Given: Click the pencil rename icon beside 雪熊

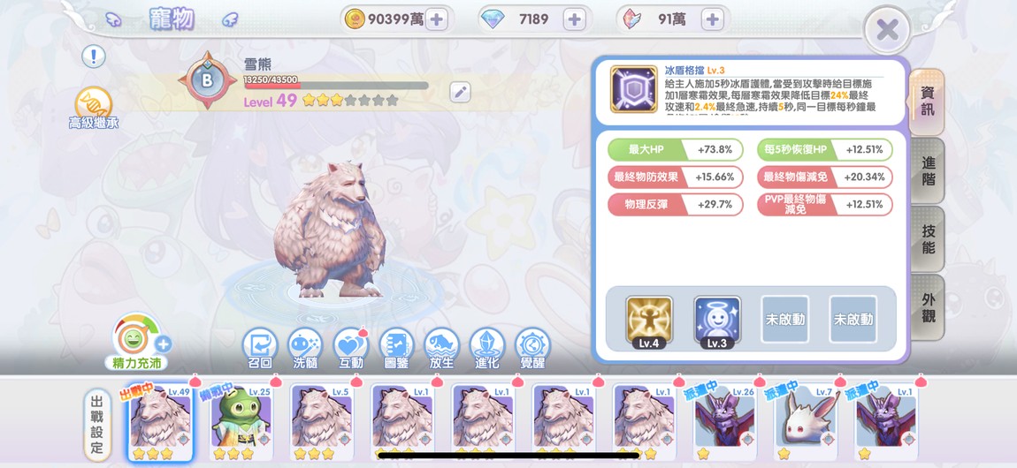Looking at the screenshot, I should click(461, 93).
